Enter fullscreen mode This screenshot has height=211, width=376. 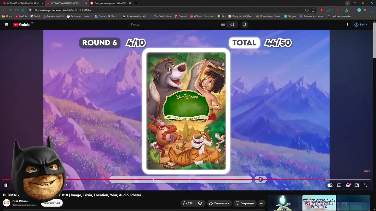365,185
